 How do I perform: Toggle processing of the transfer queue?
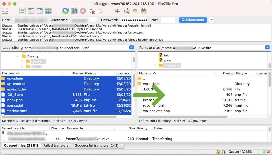tap(74, 11)
